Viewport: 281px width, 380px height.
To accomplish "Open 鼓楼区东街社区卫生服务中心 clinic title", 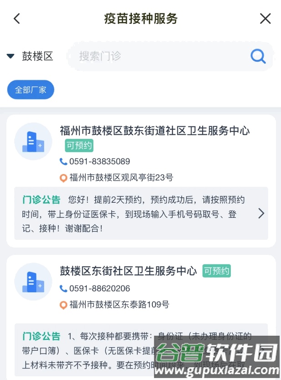I will [x=128, y=271].
